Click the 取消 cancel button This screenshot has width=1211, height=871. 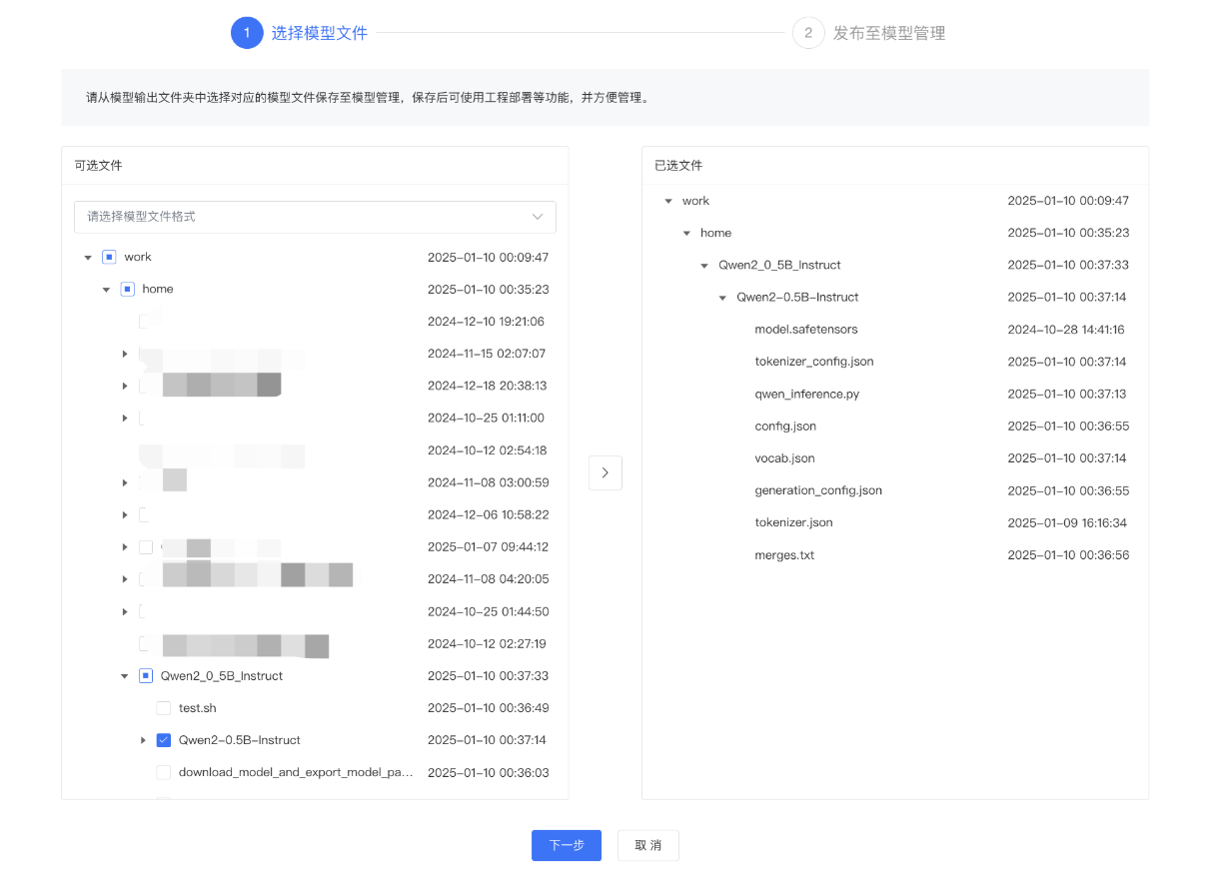coord(647,845)
